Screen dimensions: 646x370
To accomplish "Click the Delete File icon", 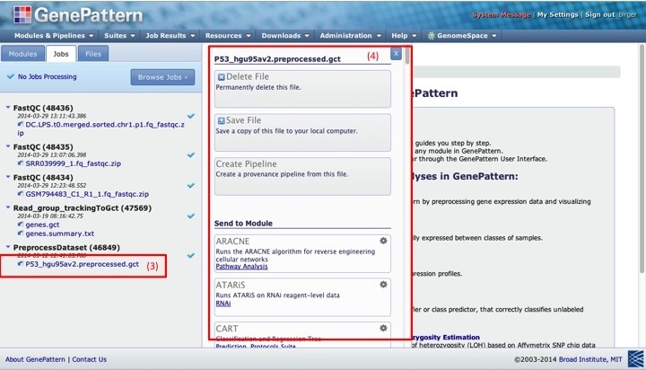I will click(222, 77).
